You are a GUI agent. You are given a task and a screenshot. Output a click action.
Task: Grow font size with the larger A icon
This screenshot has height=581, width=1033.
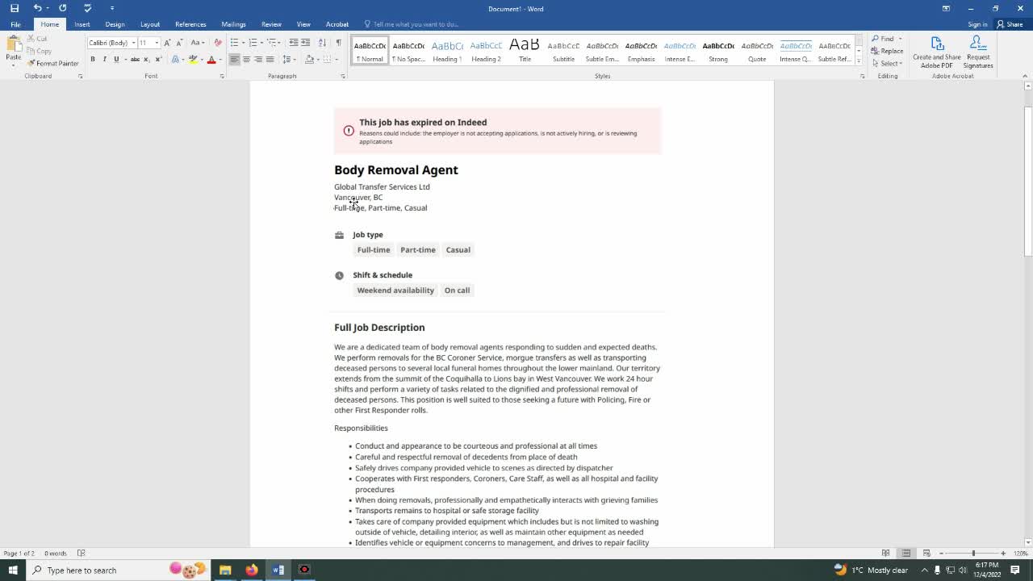click(167, 43)
